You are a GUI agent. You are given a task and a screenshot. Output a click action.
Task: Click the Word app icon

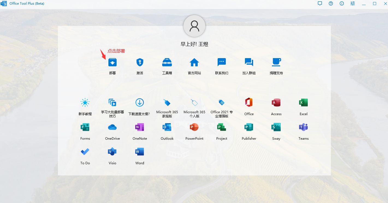[x=140, y=152]
